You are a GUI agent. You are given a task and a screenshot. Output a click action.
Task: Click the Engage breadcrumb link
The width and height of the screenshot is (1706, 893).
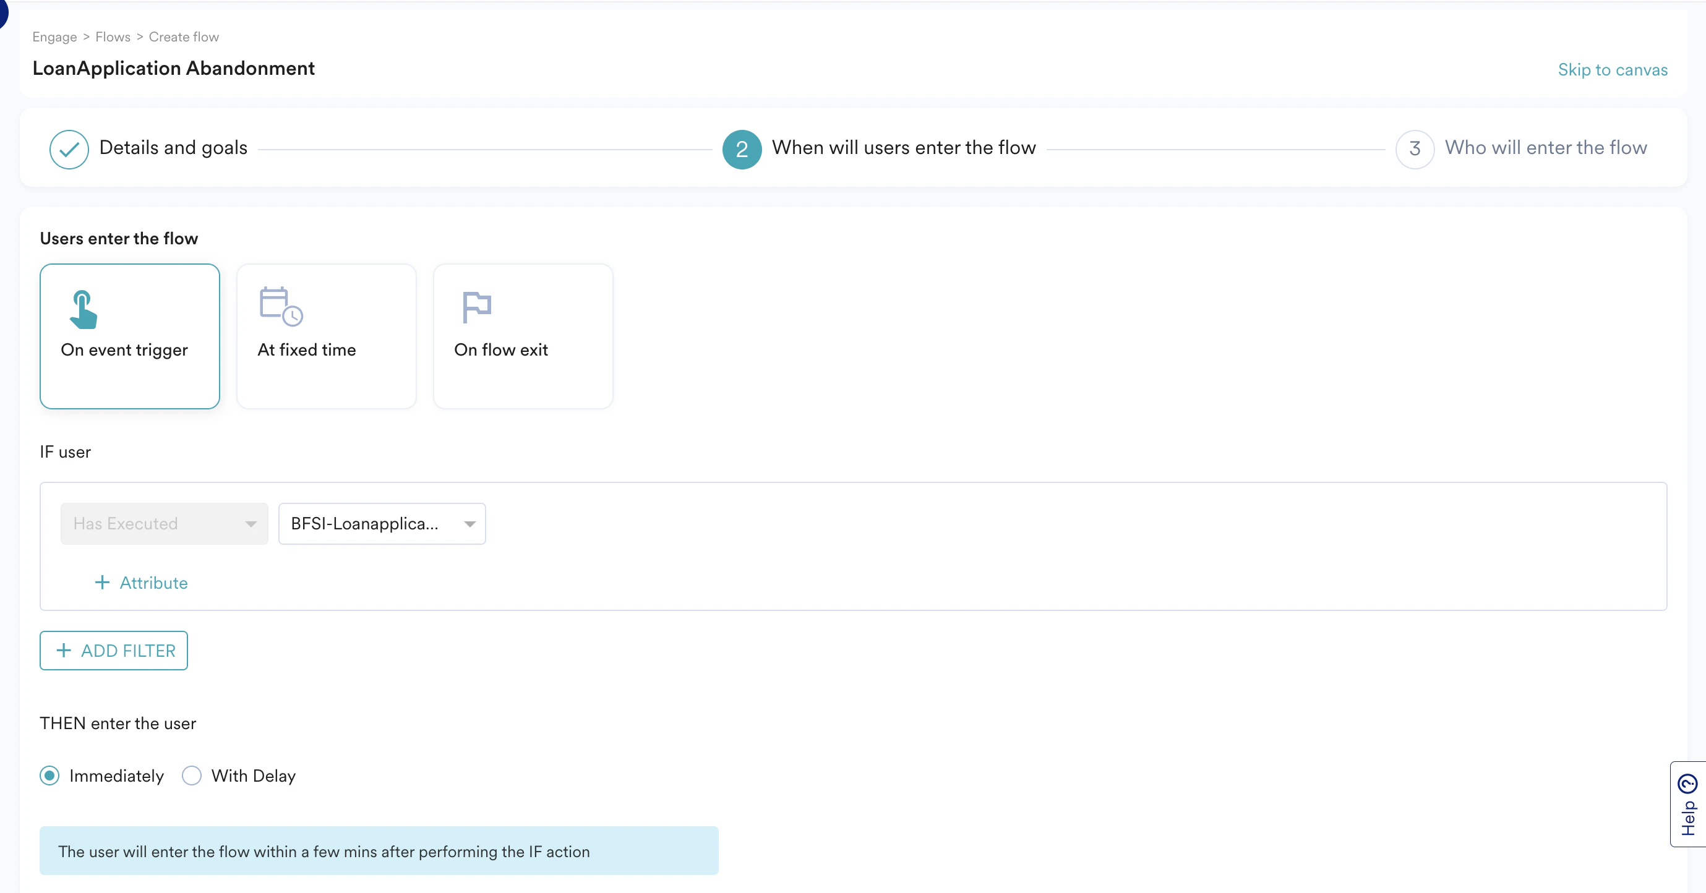pyautogui.click(x=54, y=37)
